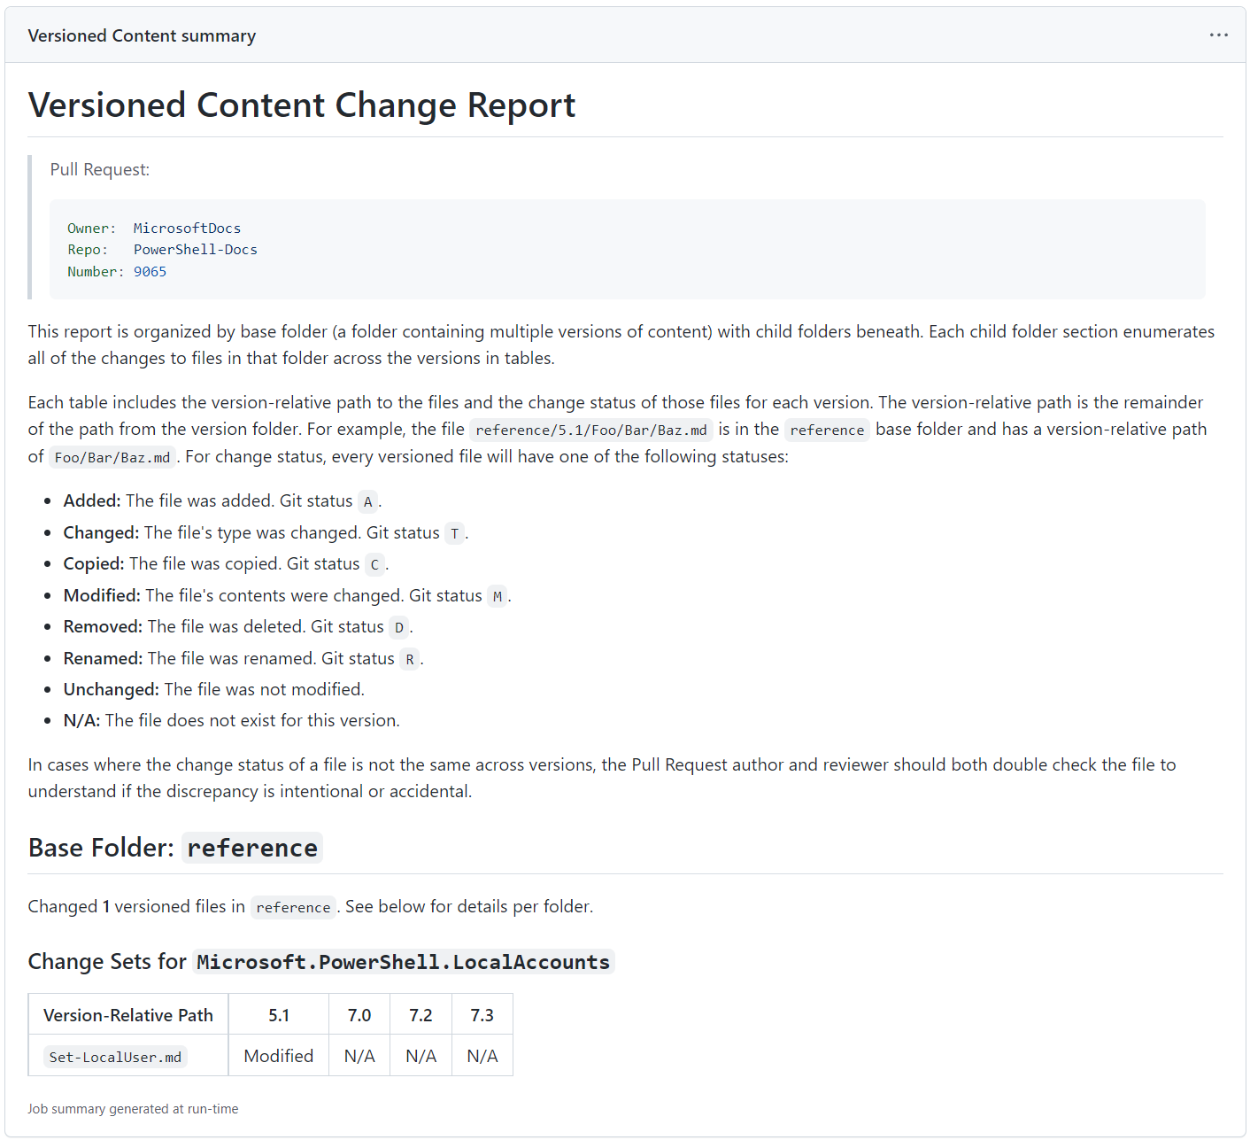The image size is (1250, 1140).
Task: Click the Modified status under version 5.1
Action: (278, 1055)
